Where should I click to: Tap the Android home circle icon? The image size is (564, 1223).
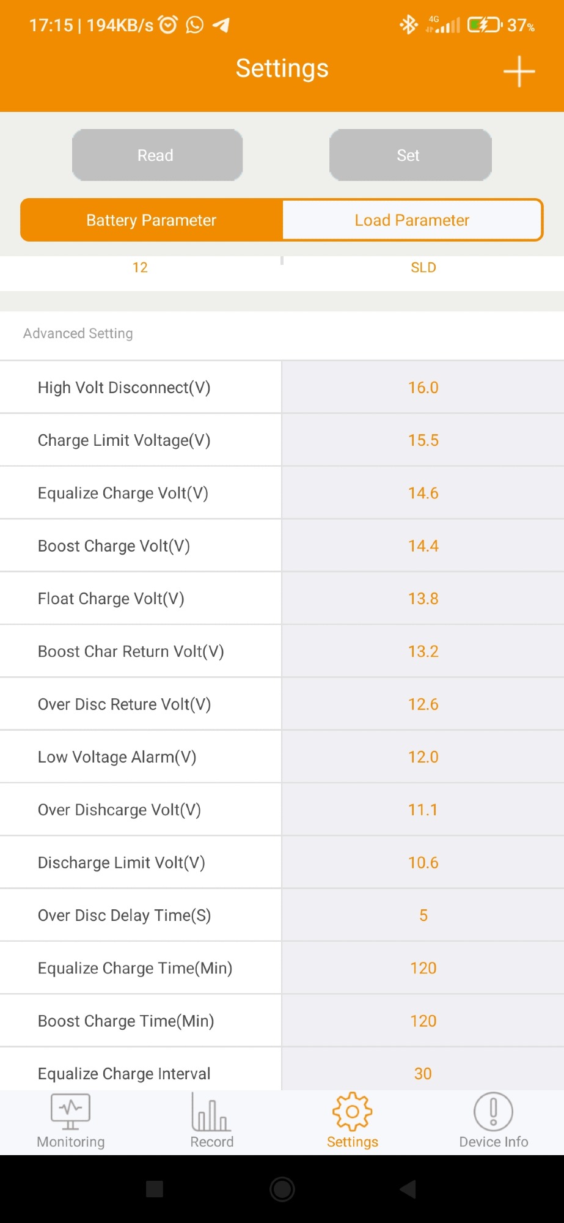(x=282, y=1189)
